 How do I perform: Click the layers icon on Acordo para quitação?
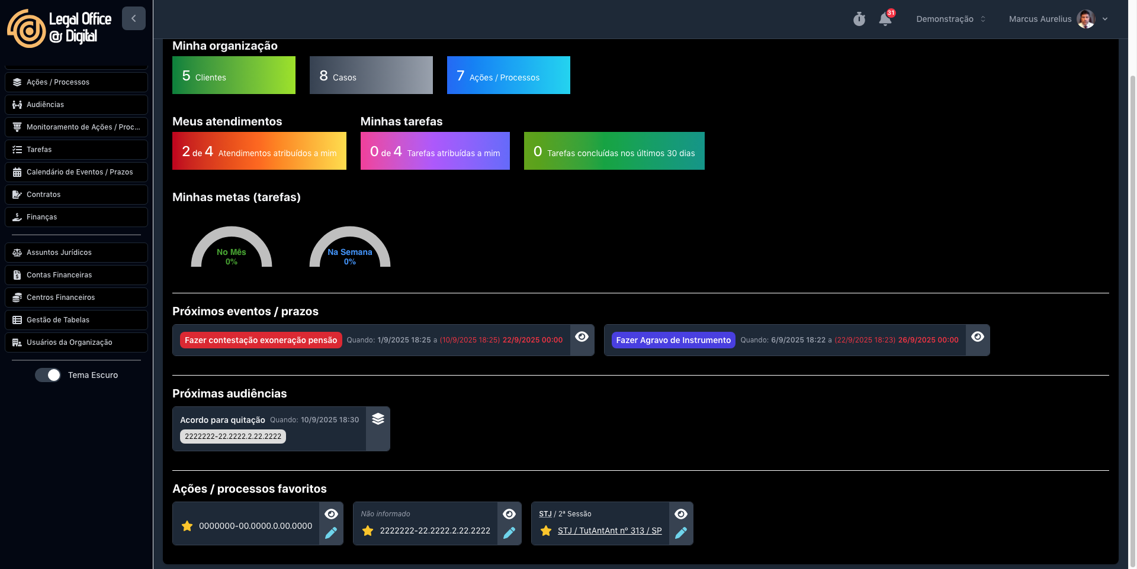pyautogui.click(x=378, y=419)
